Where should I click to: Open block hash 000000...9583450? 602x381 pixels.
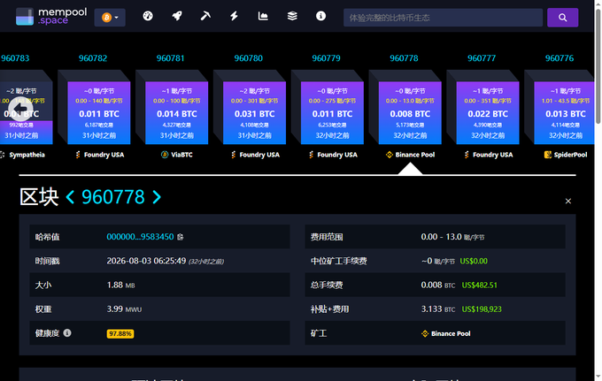[140, 237]
